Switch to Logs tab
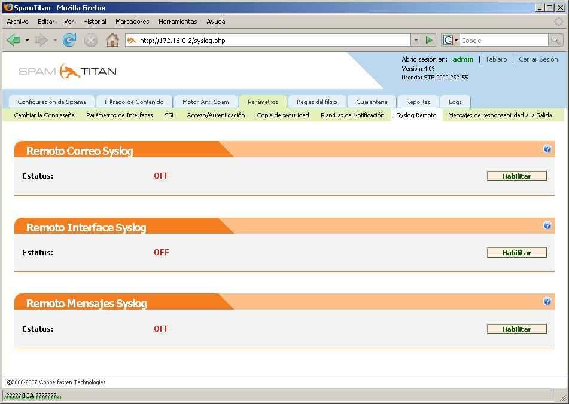The image size is (569, 404). pyautogui.click(x=455, y=102)
